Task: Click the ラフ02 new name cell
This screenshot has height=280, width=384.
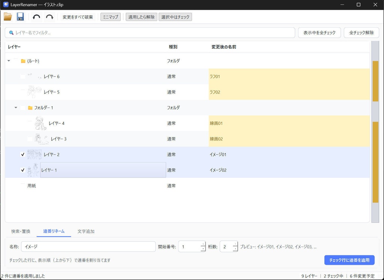Action: coord(289,92)
